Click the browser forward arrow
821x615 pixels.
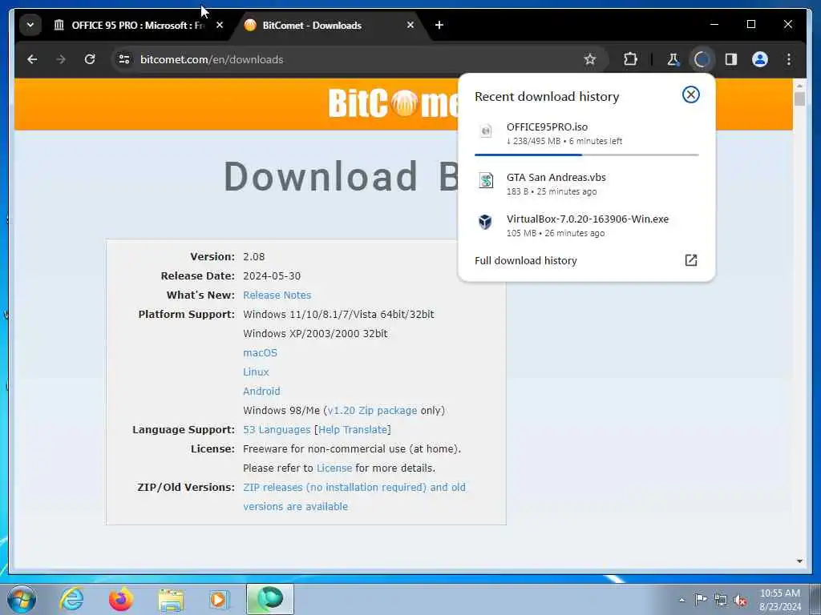[61, 59]
